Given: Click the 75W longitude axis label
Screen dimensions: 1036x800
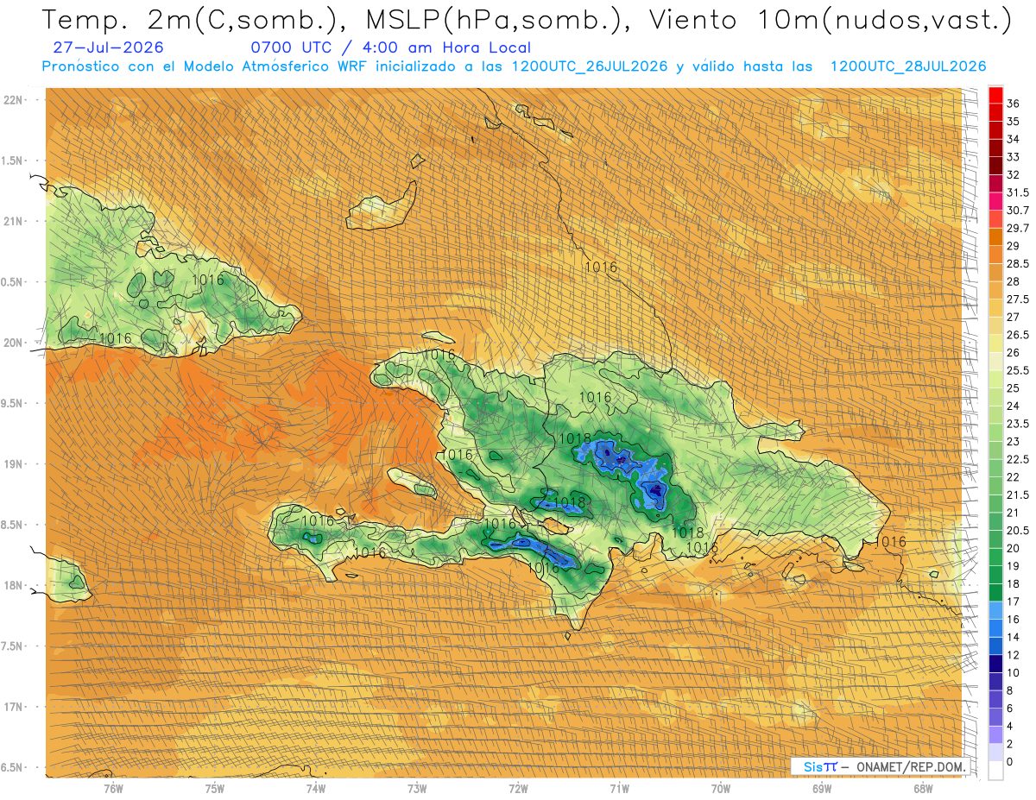Looking at the screenshot, I should coord(214,788).
